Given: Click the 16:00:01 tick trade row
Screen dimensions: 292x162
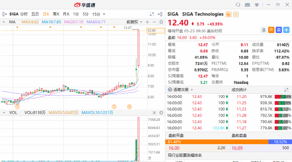Looking at the screenshot, I should [x=197, y=128].
